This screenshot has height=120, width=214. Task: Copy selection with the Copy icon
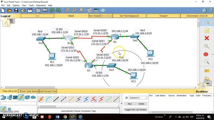pos(38,10)
